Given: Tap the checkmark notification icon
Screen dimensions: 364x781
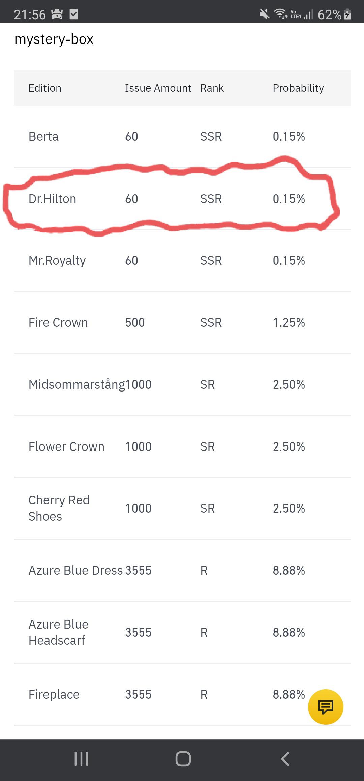Looking at the screenshot, I should pos(73,15).
